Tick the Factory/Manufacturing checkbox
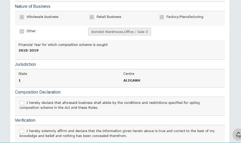This screenshot has width=241, height=143. tap(162, 17)
